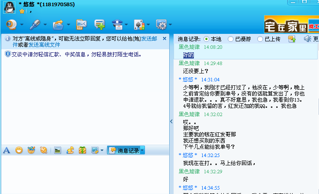Viewport: 319px width, 194px height.
Task: Open the font settings A icon
Action: tap(7, 150)
